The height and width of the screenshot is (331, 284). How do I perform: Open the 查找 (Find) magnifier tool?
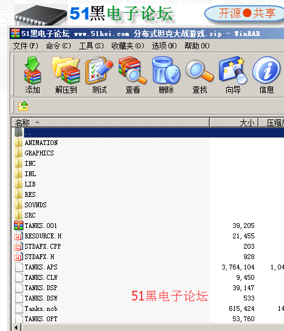[x=199, y=75]
